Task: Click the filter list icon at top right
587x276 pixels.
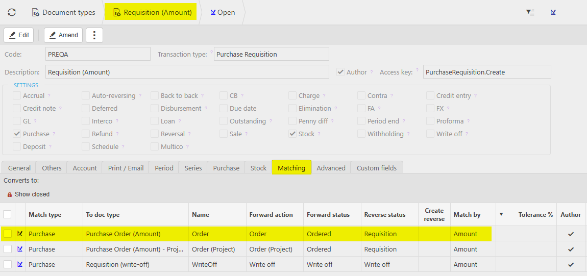Action: pyautogui.click(x=530, y=12)
